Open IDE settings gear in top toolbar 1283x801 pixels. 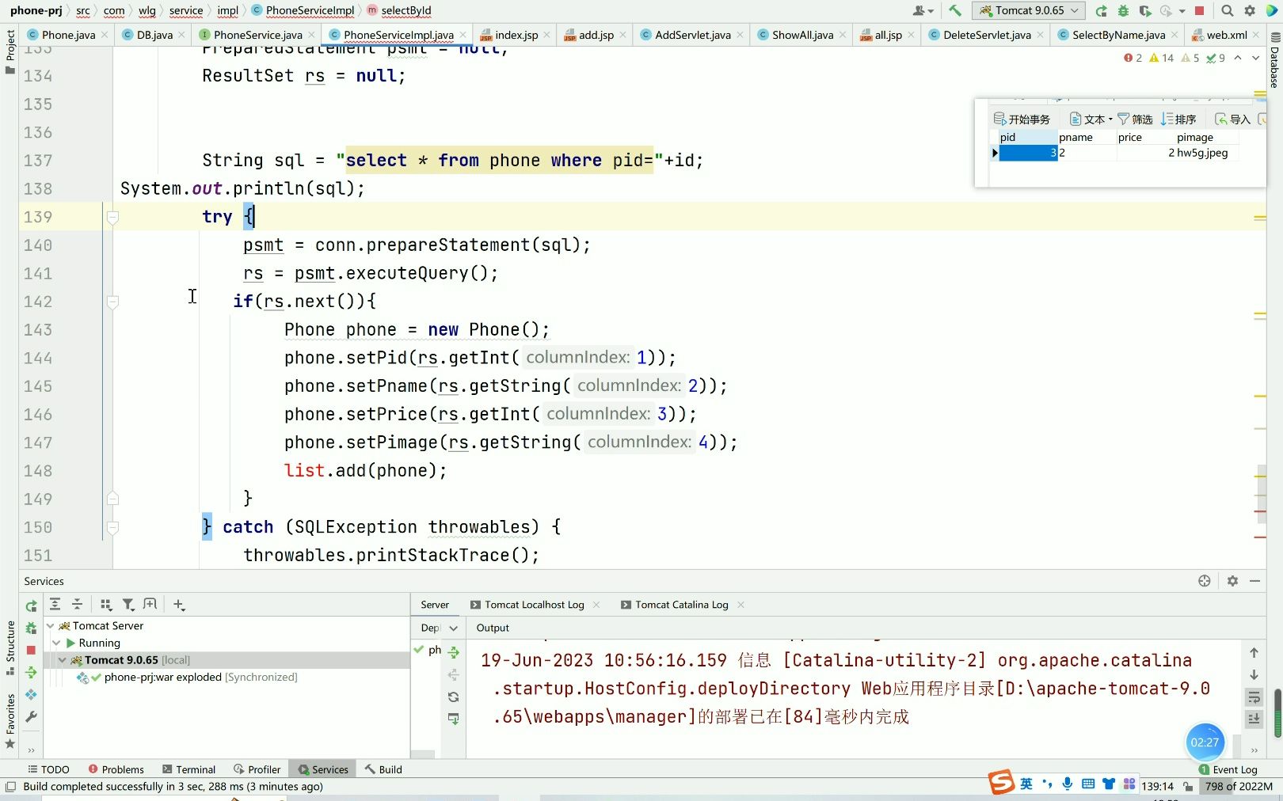(1250, 10)
